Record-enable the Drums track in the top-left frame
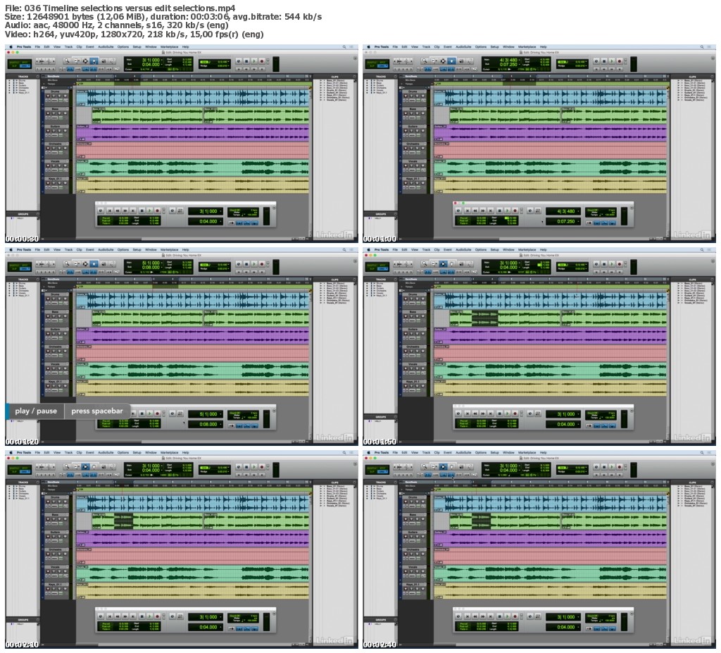This screenshot has width=721, height=653. (49, 97)
